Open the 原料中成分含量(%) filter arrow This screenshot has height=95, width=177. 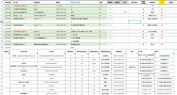tap(88, 53)
